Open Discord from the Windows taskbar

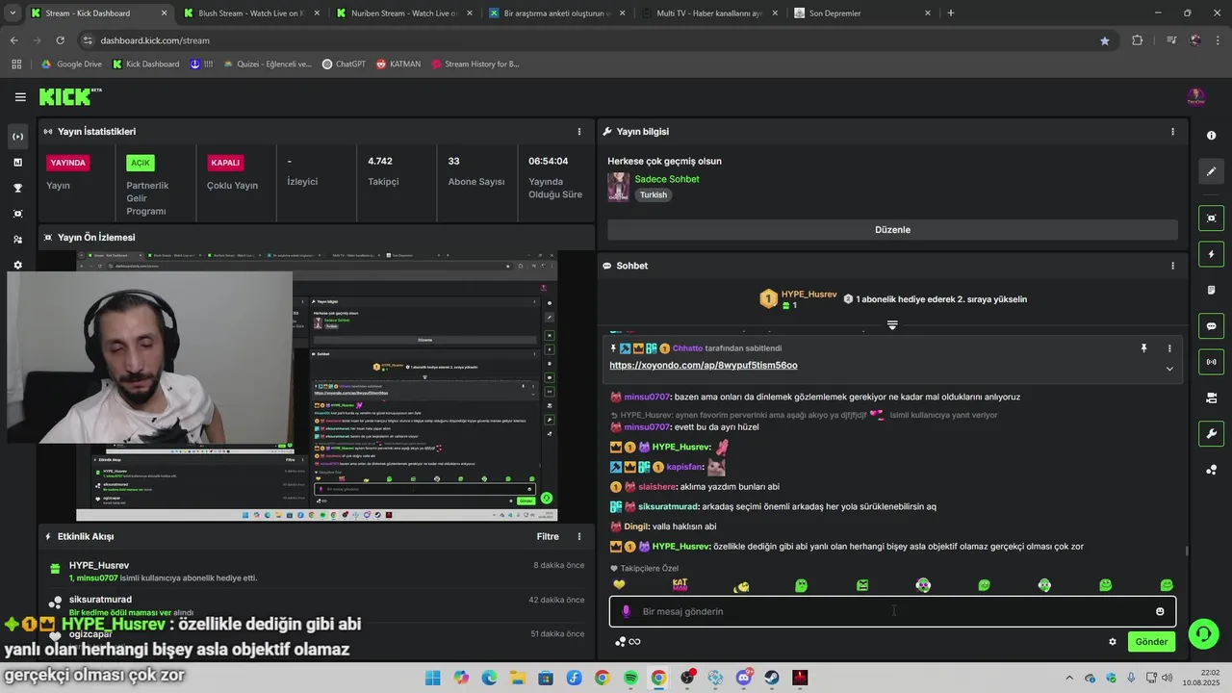pos(743,678)
